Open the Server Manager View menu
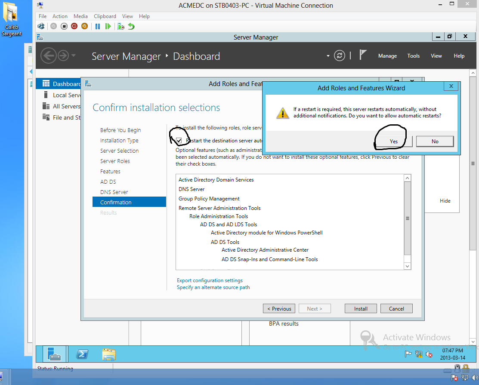The width and height of the screenshot is (479, 385). [436, 56]
